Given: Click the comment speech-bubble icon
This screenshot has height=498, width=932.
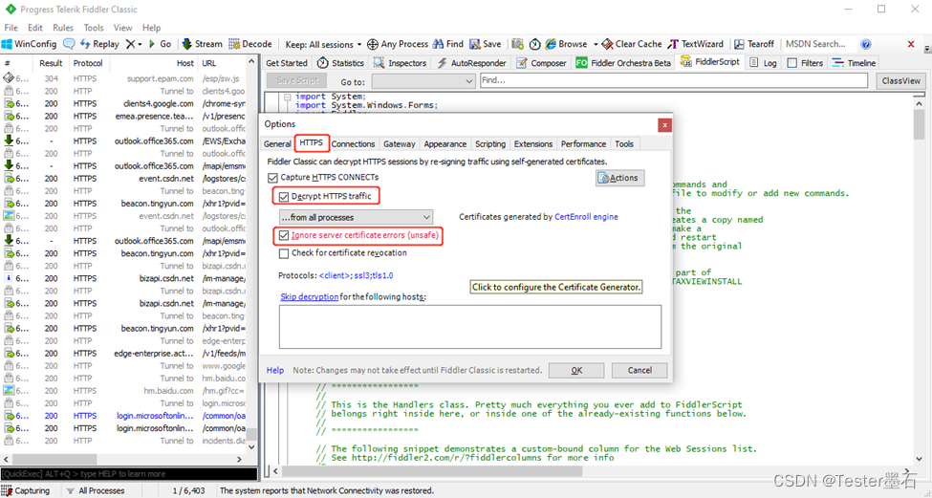Looking at the screenshot, I should tap(69, 44).
